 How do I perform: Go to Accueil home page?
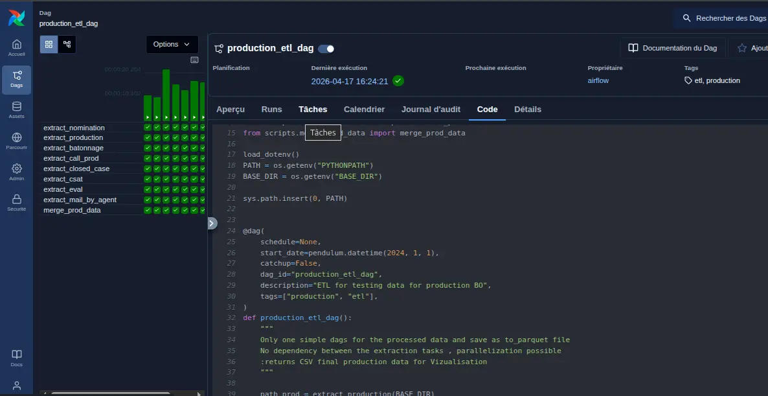17,48
